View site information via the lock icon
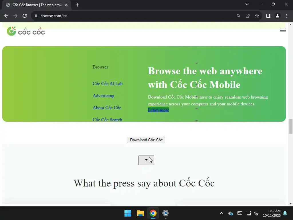This screenshot has height=220, width=293. pos(36,16)
